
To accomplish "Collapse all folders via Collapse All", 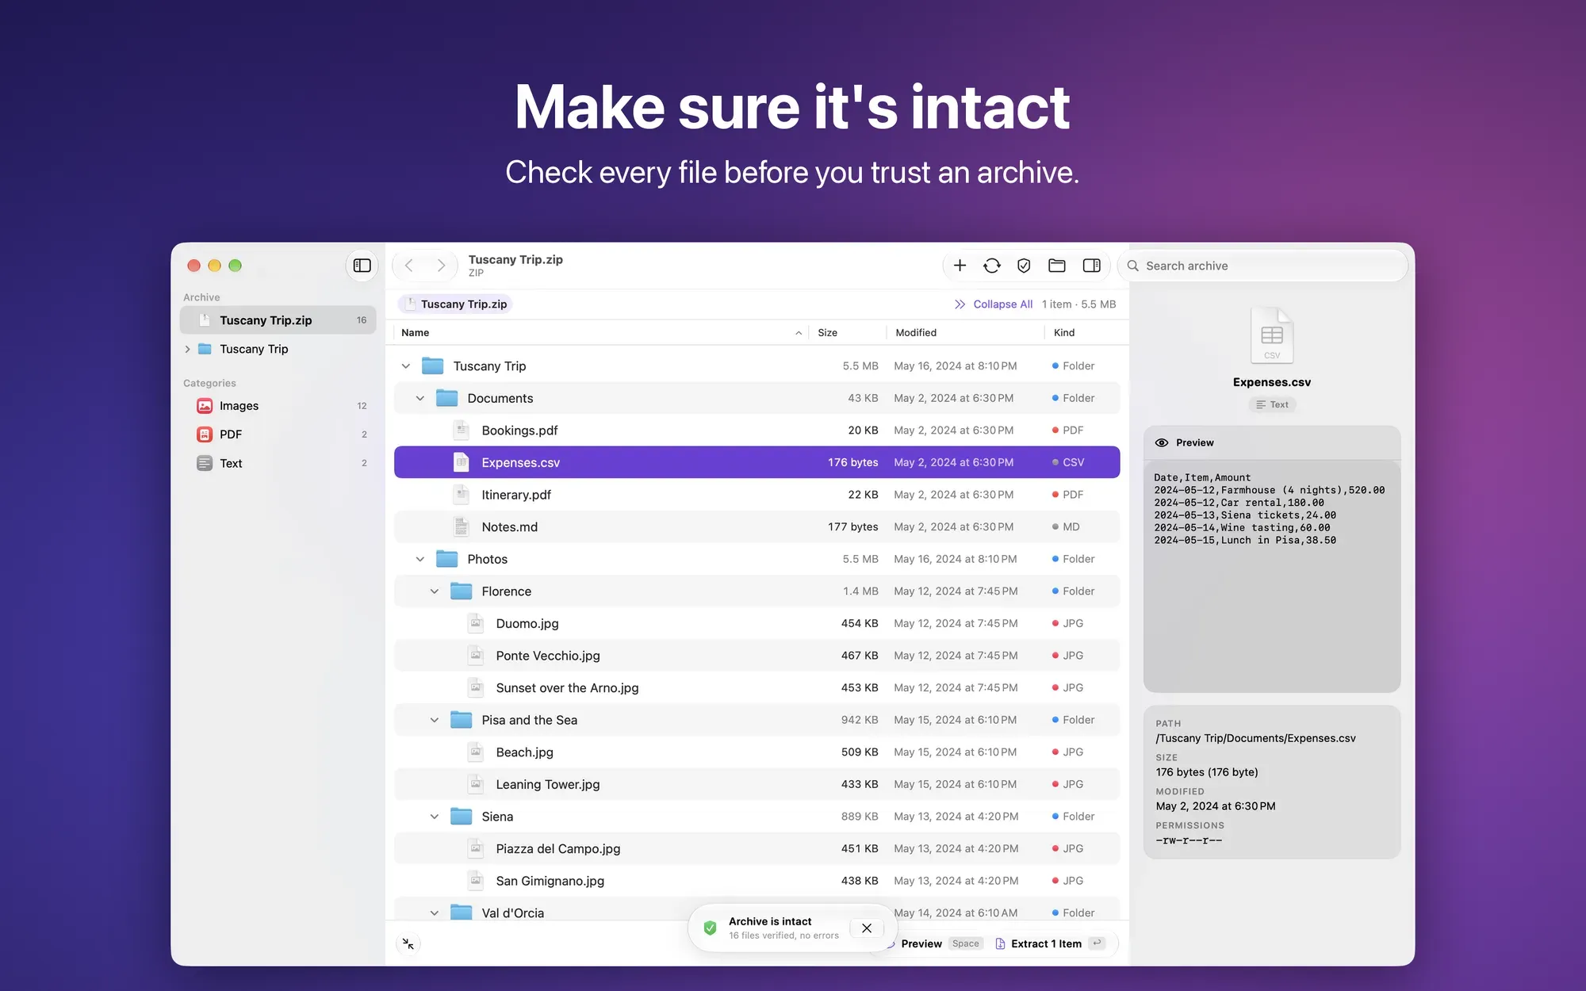I will (994, 304).
